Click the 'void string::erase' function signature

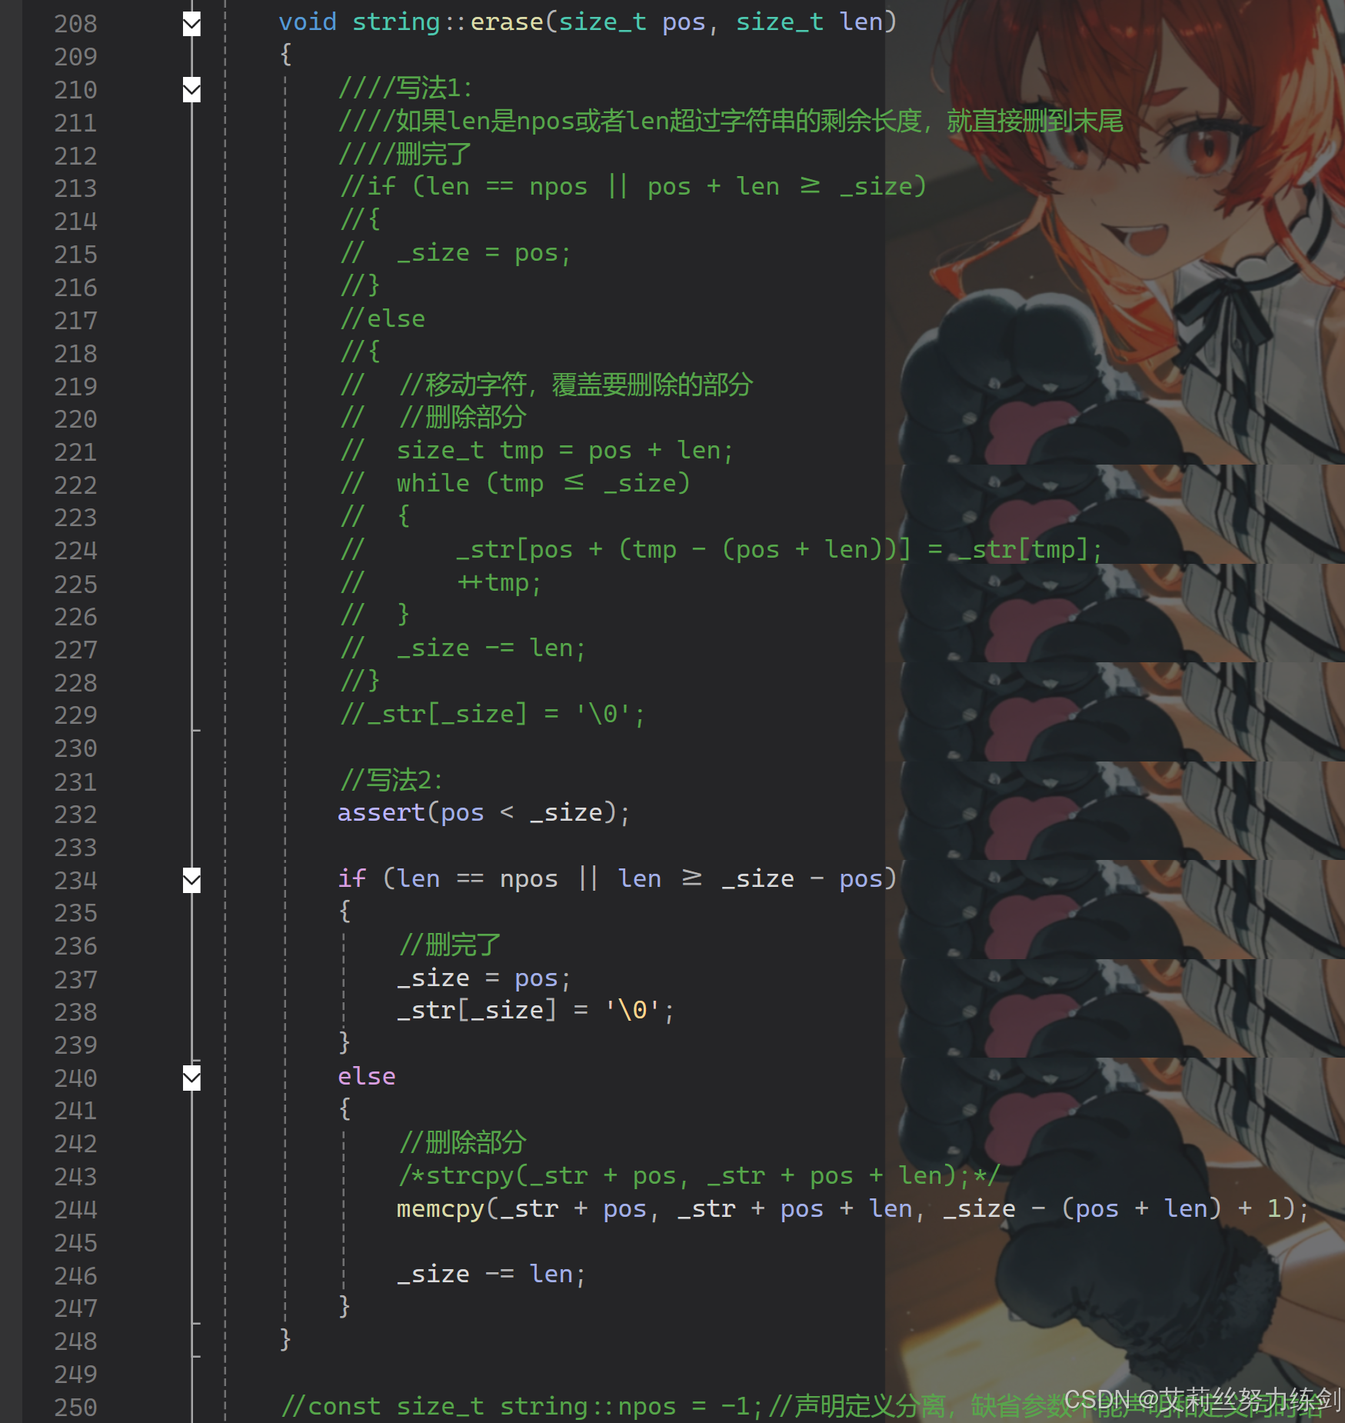588,22
